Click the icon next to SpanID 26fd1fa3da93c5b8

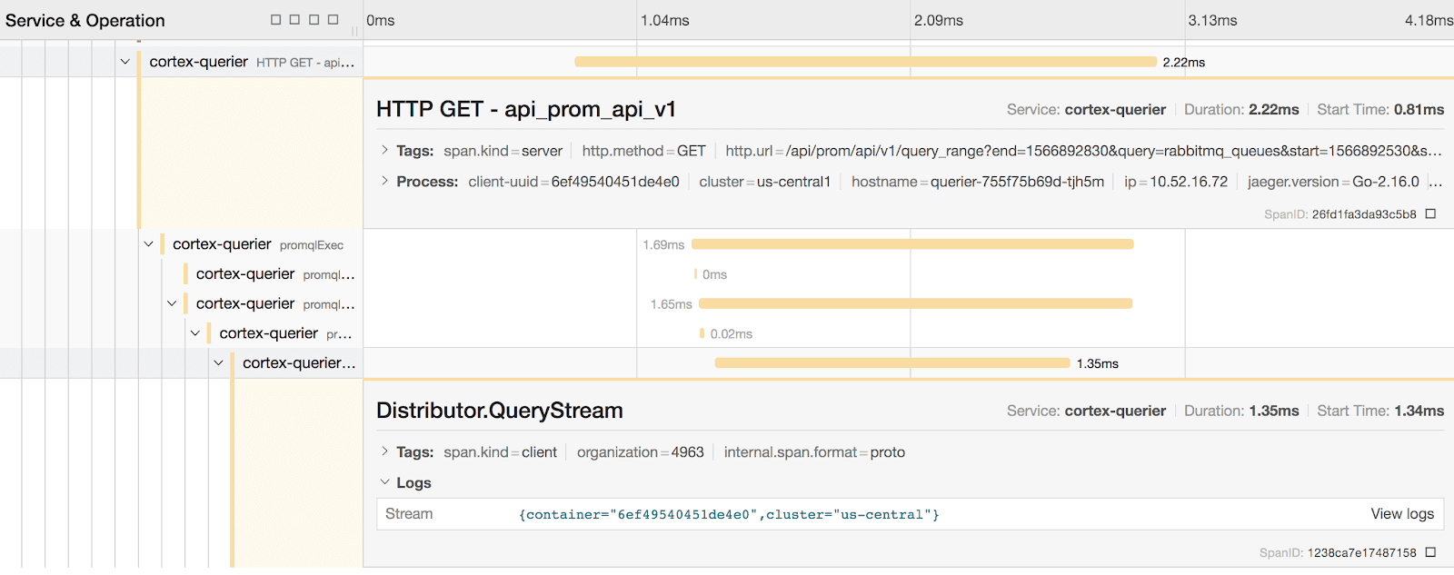tap(1430, 214)
